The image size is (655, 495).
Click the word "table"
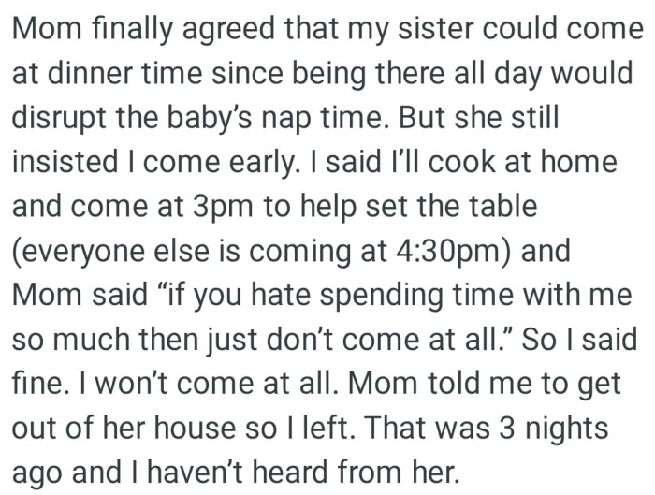tap(504, 203)
